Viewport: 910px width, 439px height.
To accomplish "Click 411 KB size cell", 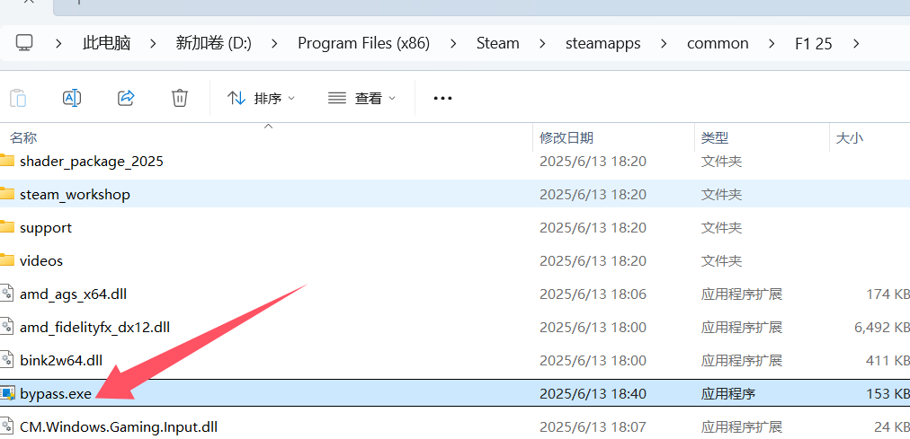I will (888, 361).
